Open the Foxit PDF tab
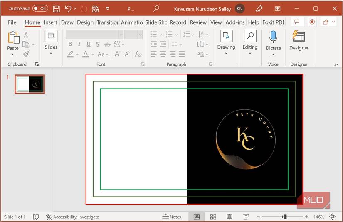The image size is (343, 222). pos(273,22)
